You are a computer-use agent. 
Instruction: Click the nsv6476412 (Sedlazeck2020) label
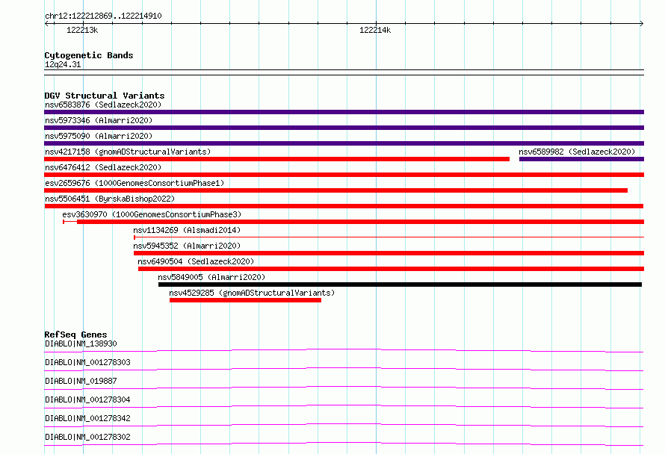point(103,167)
